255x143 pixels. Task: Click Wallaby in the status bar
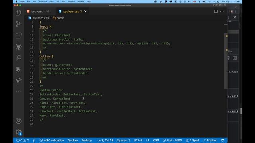(x=87, y=140)
